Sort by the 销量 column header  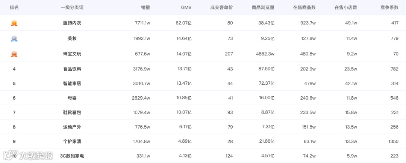click(145, 7)
